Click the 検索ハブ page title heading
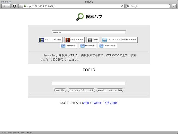Screen dimensions: 178x134 94,17
